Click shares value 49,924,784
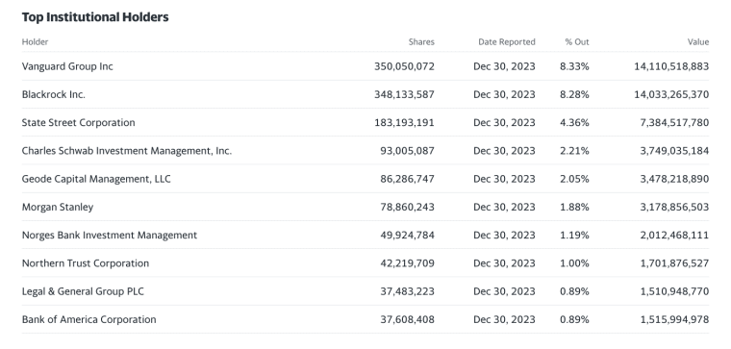731x349 pixels. coord(407,236)
